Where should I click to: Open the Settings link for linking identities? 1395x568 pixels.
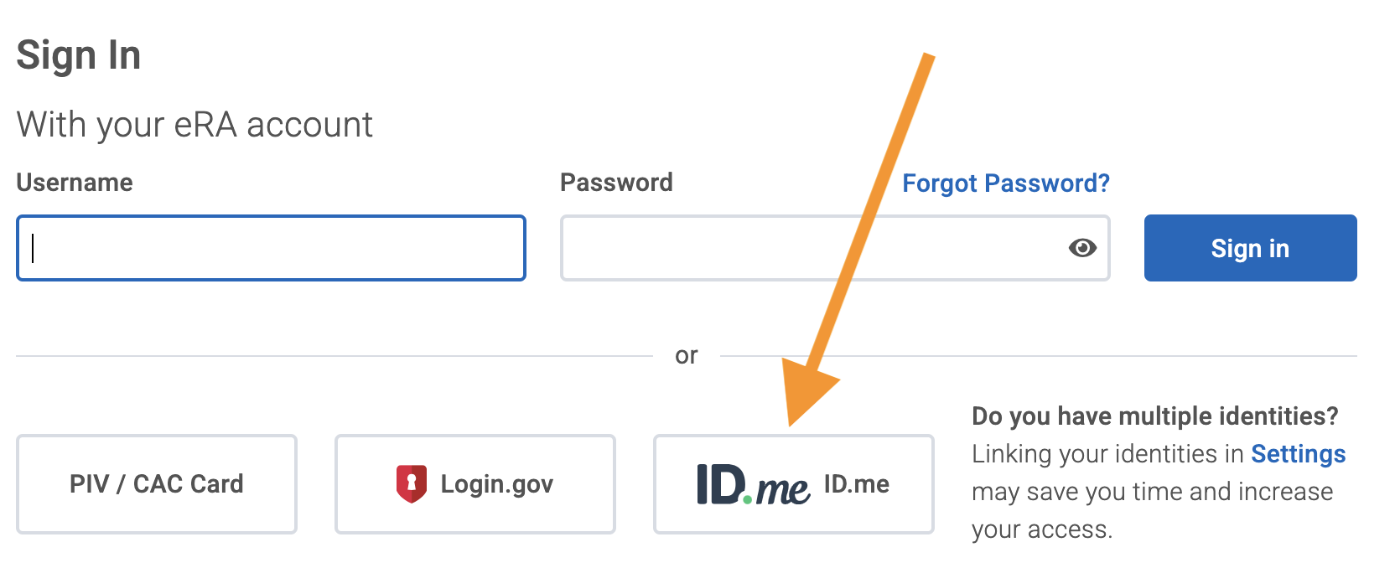point(1298,454)
